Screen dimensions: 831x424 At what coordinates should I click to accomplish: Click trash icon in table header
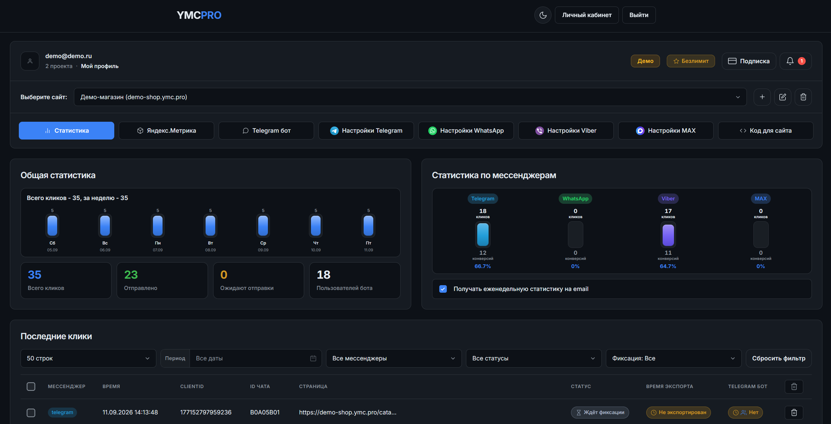click(794, 386)
